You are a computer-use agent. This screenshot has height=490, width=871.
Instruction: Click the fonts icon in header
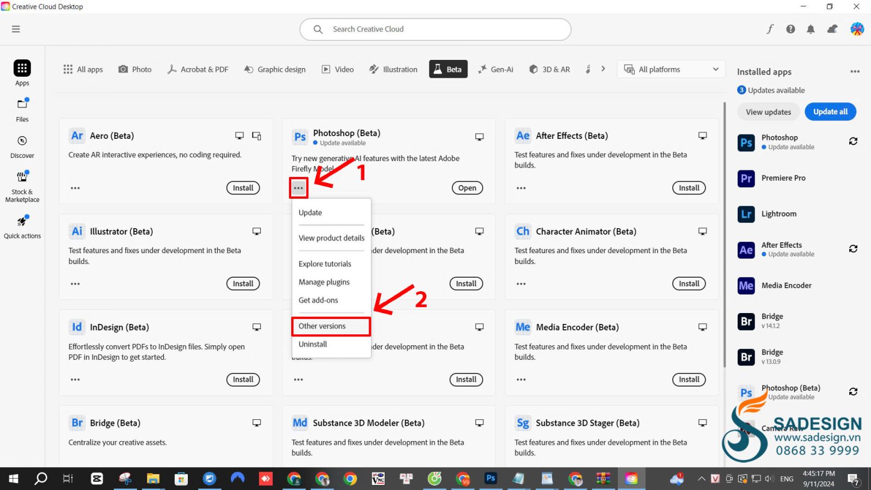click(770, 29)
